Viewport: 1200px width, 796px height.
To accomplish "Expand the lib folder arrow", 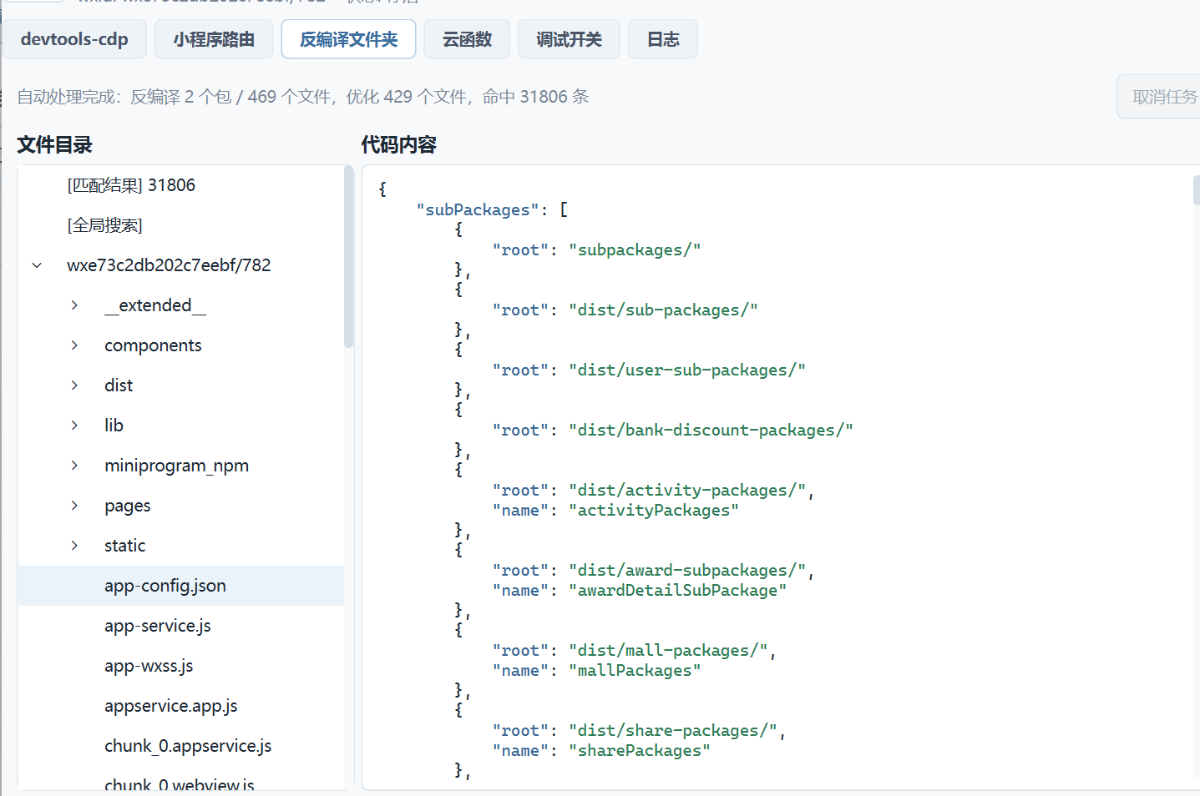I will [74, 426].
